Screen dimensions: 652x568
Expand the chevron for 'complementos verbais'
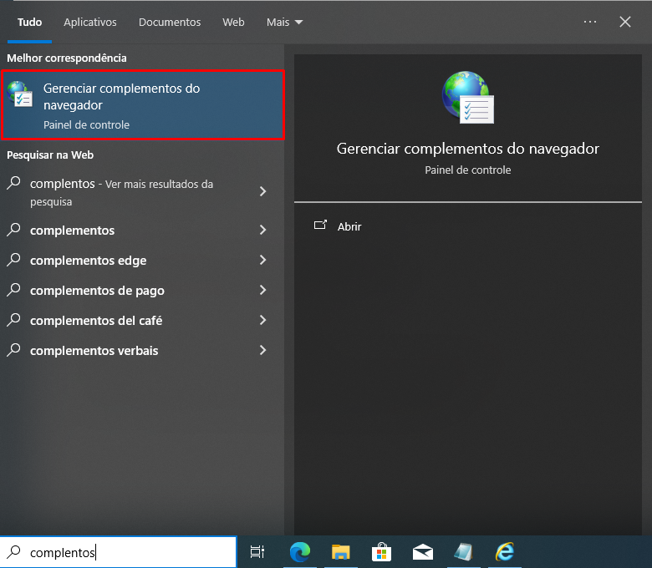[262, 350]
